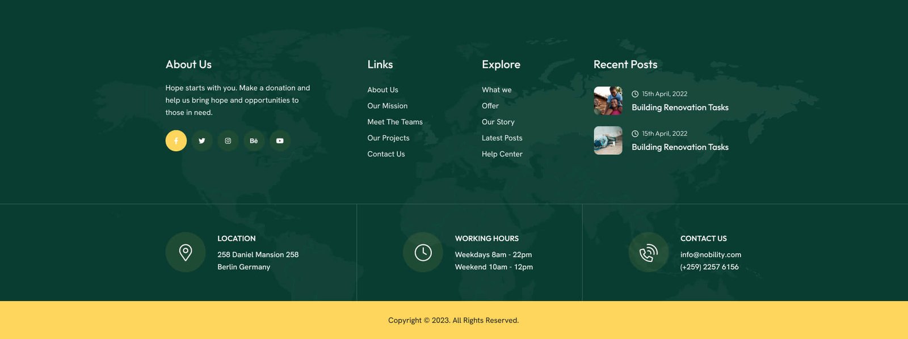Click the phone contact icon
908x339 pixels.
649,252
